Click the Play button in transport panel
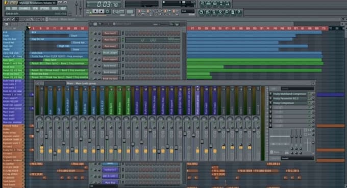This screenshot has height=188, width=347. tap(95, 11)
